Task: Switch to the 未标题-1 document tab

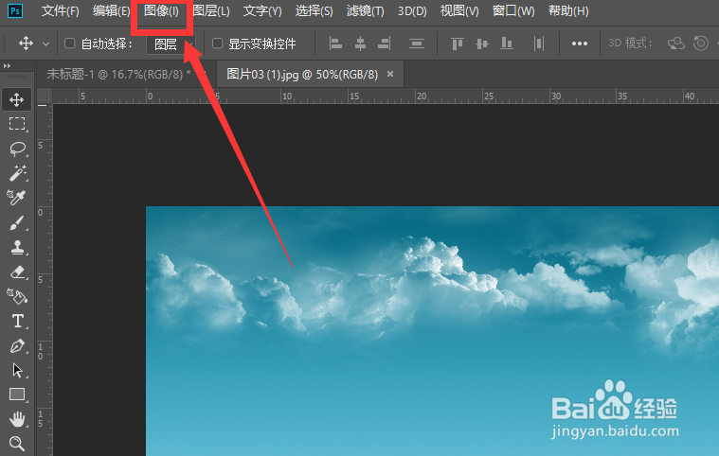Action: point(118,74)
